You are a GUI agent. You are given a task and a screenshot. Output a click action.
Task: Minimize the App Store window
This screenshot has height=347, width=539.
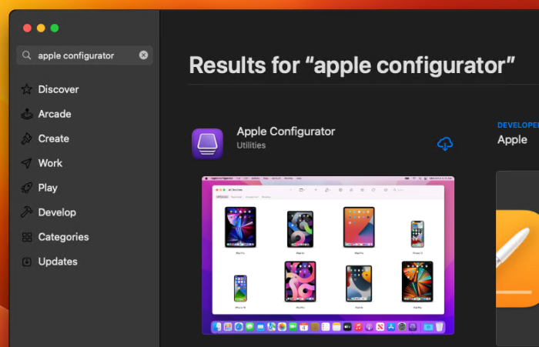(x=41, y=28)
